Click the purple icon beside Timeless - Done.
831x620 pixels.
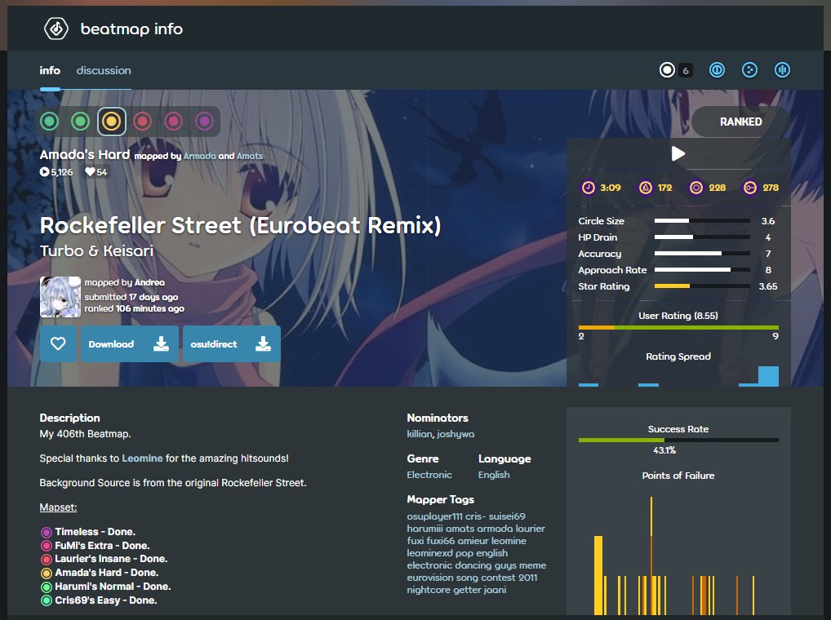click(x=46, y=532)
